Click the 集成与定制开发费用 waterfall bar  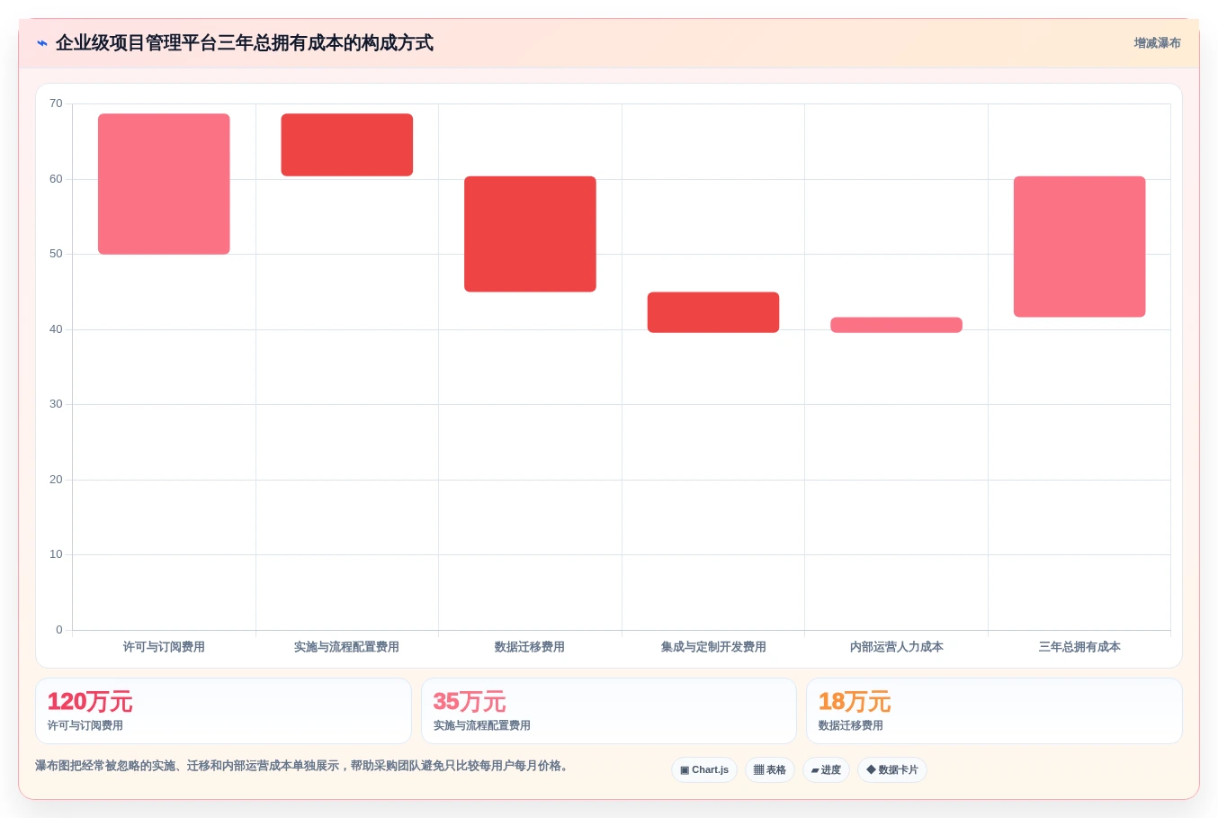coord(713,312)
